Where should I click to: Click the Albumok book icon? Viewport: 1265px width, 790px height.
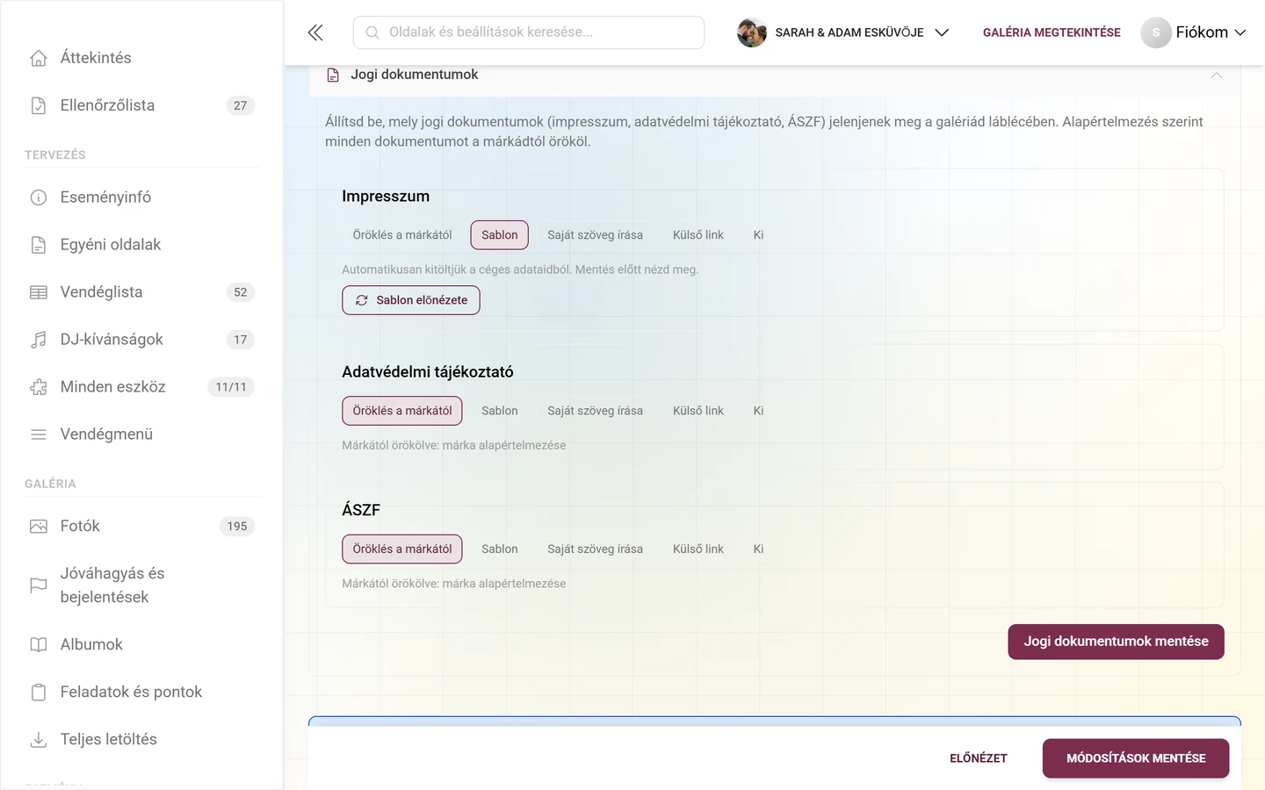pyautogui.click(x=39, y=645)
